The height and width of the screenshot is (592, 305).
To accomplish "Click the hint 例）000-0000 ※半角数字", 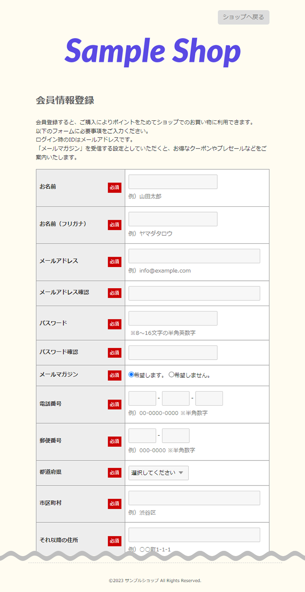I will (x=162, y=450).
